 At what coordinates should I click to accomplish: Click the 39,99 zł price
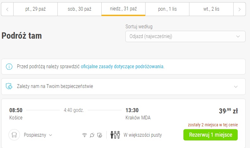point(228,111)
